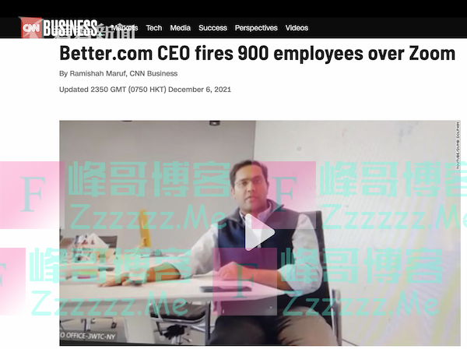Click the Better.com CEO fires 900 headline
467x349 pixels.
coord(258,54)
